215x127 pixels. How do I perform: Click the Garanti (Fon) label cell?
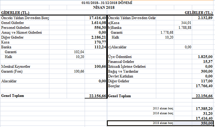(12, 71)
